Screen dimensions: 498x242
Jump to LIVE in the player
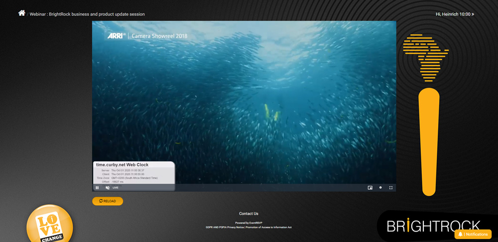(116, 188)
